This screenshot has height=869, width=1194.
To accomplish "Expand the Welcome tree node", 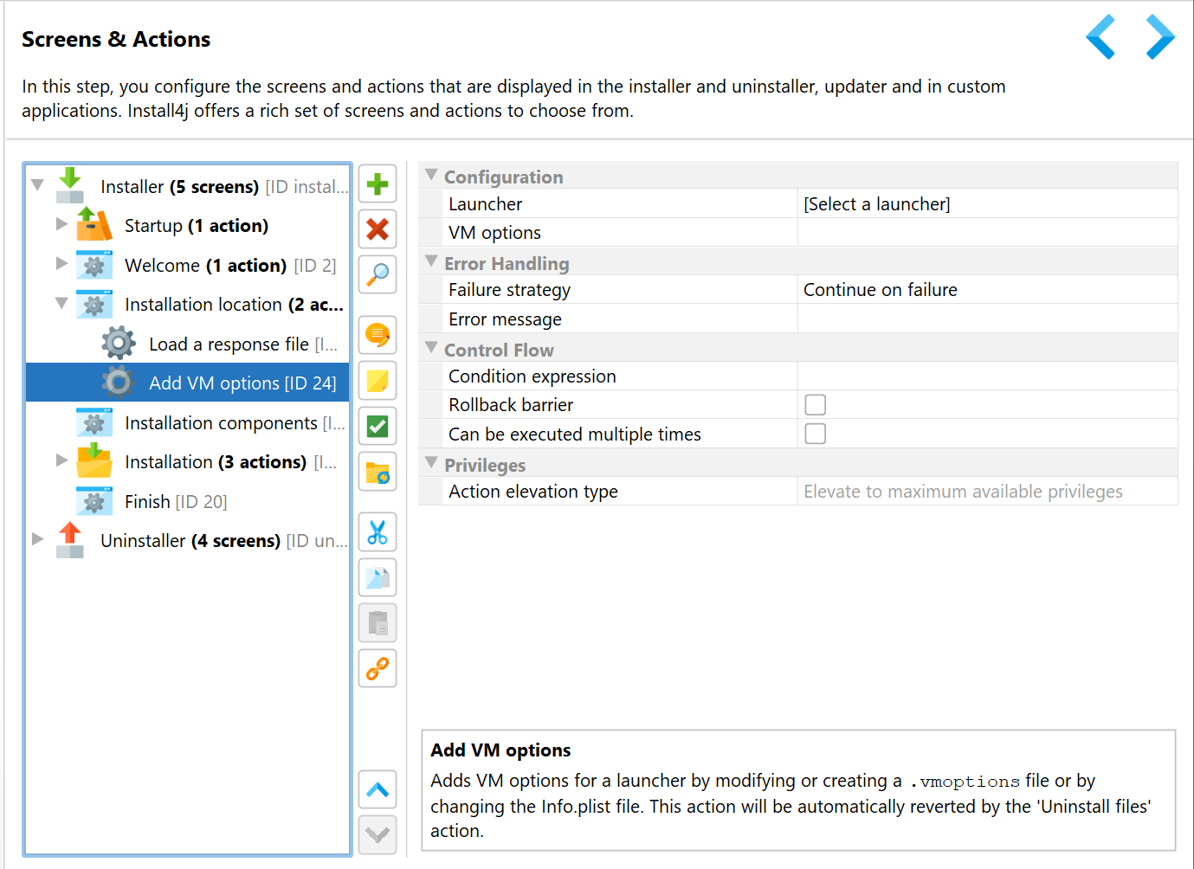I will [x=61, y=263].
